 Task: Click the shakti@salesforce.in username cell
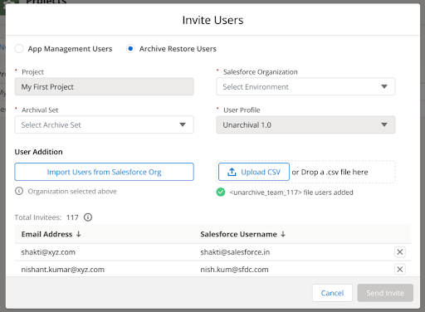tap(235, 252)
